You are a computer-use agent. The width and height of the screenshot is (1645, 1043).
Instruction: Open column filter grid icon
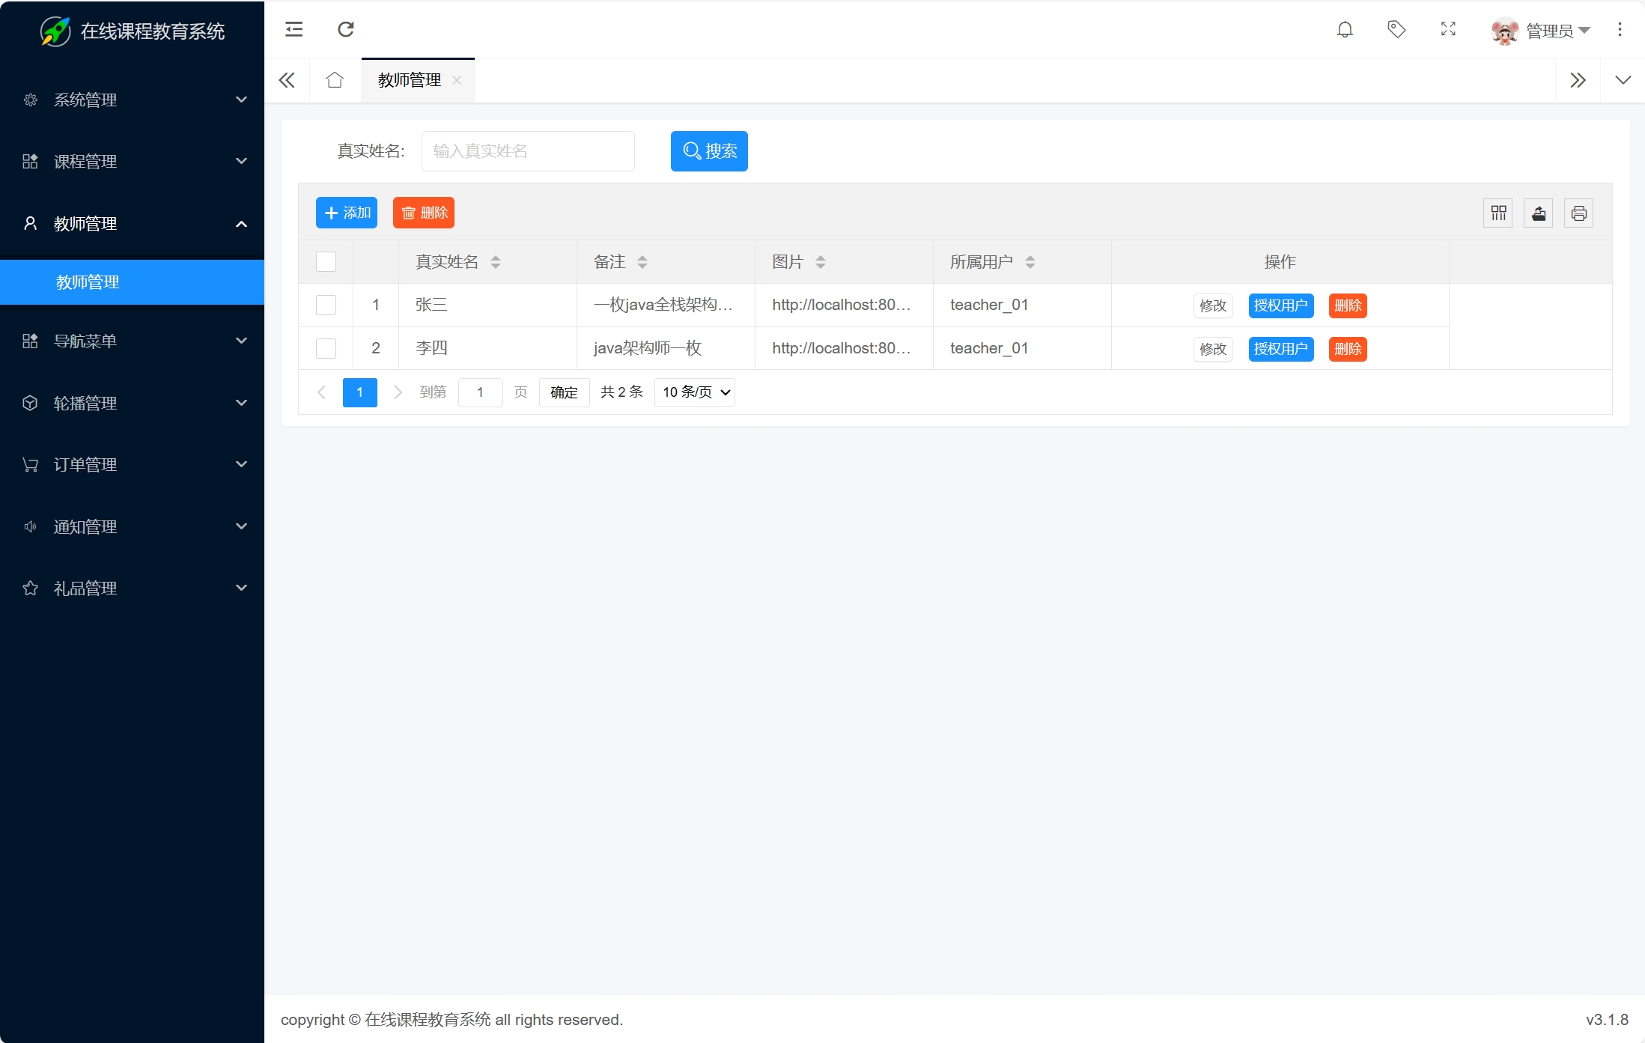pyautogui.click(x=1498, y=213)
